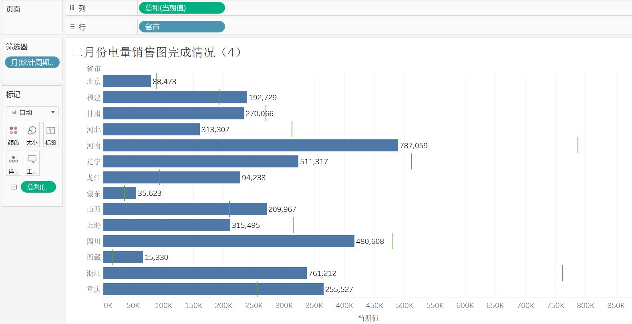
Task: Click the 当期值 axis title
Action: click(368, 318)
